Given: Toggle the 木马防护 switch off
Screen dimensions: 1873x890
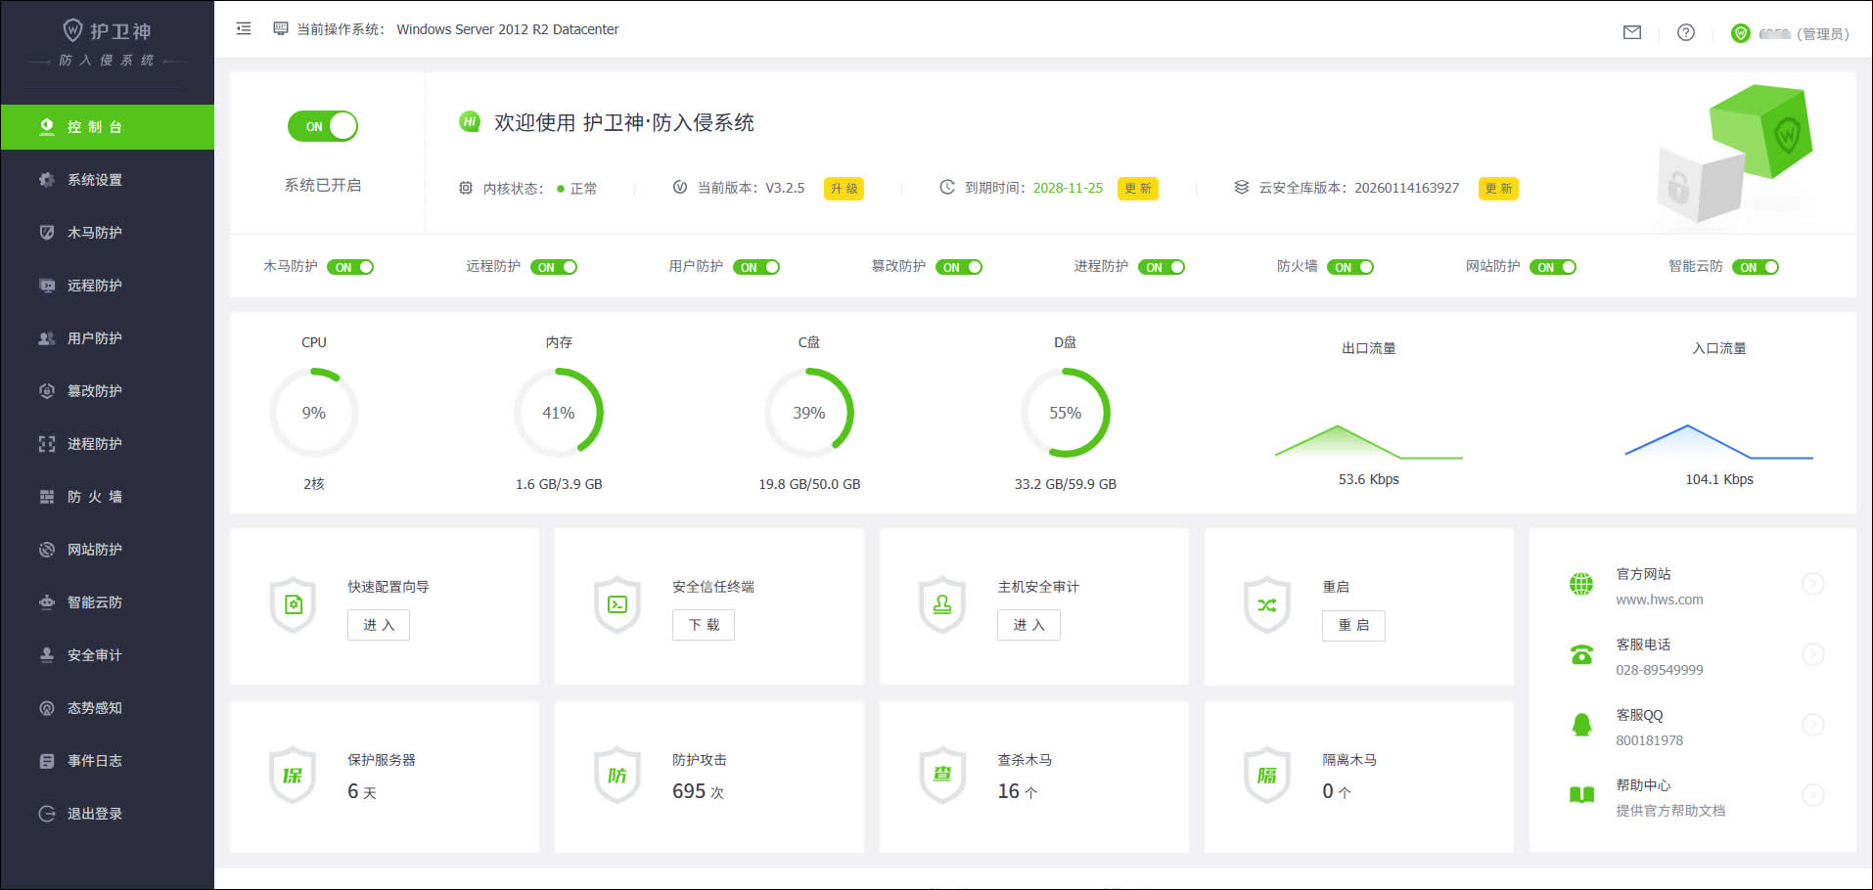Looking at the screenshot, I should point(350,267).
